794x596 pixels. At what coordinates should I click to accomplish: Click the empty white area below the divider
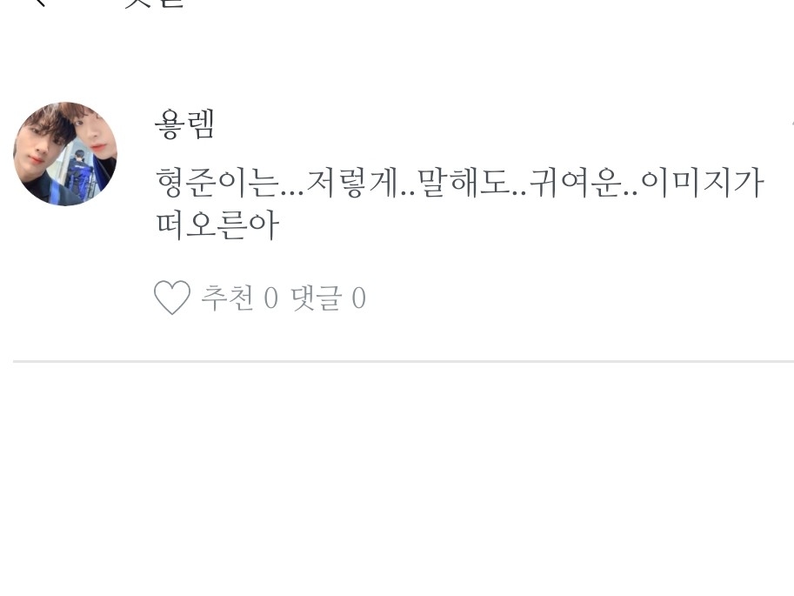click(x=397, y=479)
